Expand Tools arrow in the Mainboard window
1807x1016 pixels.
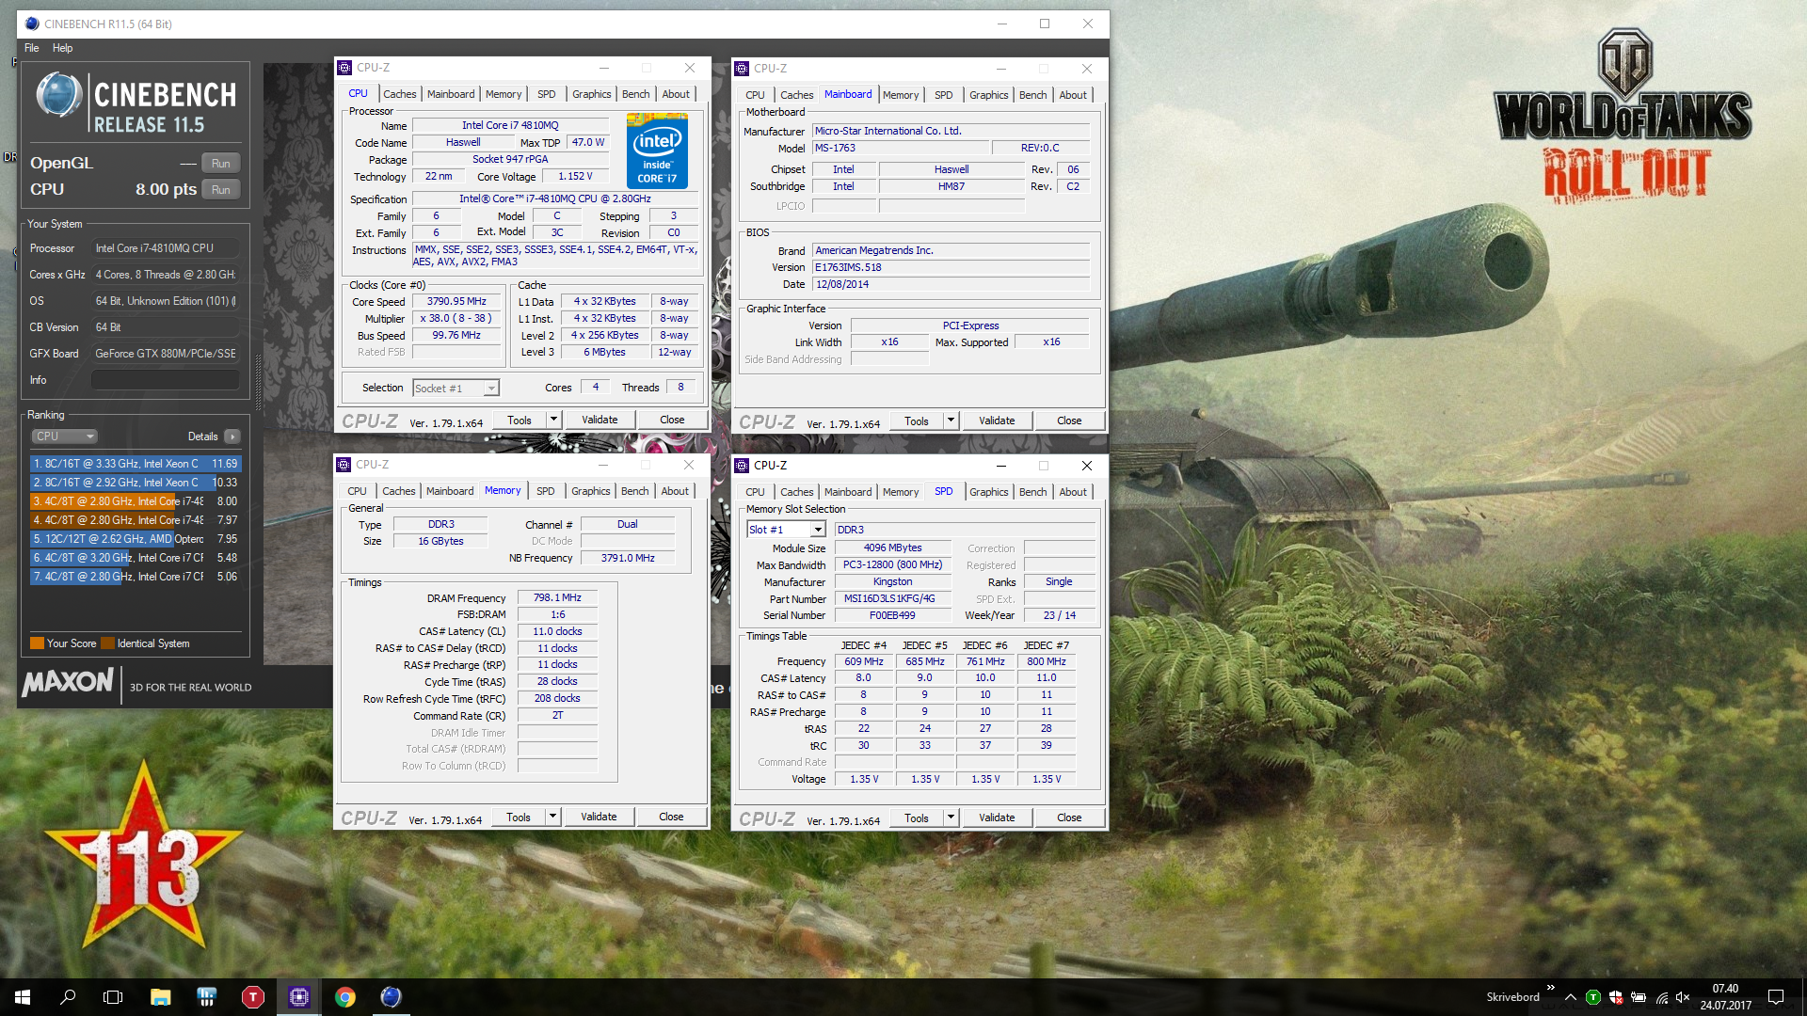click(x=951, y=421)
